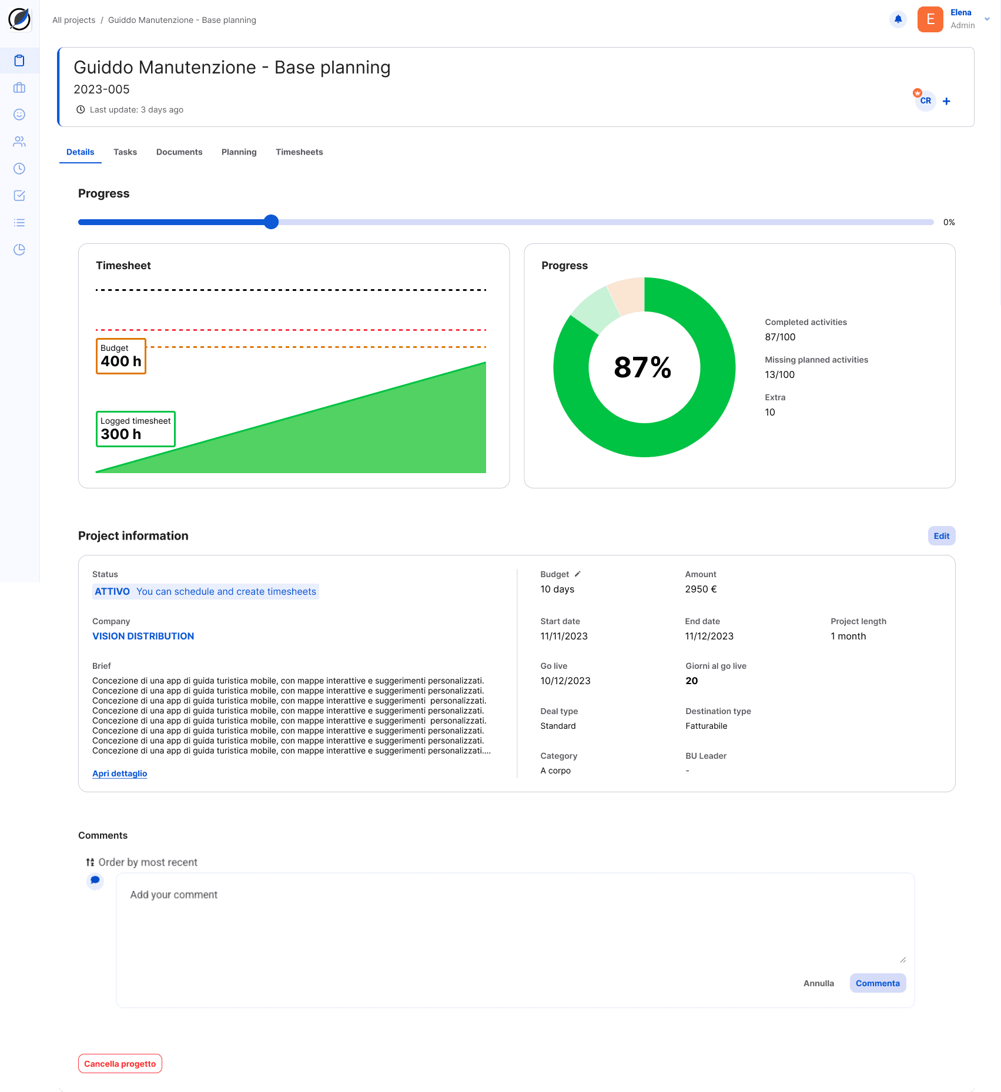Open the Order by most recent sorter
The image size is (1001, 1092).
click(x=142, y=862)
